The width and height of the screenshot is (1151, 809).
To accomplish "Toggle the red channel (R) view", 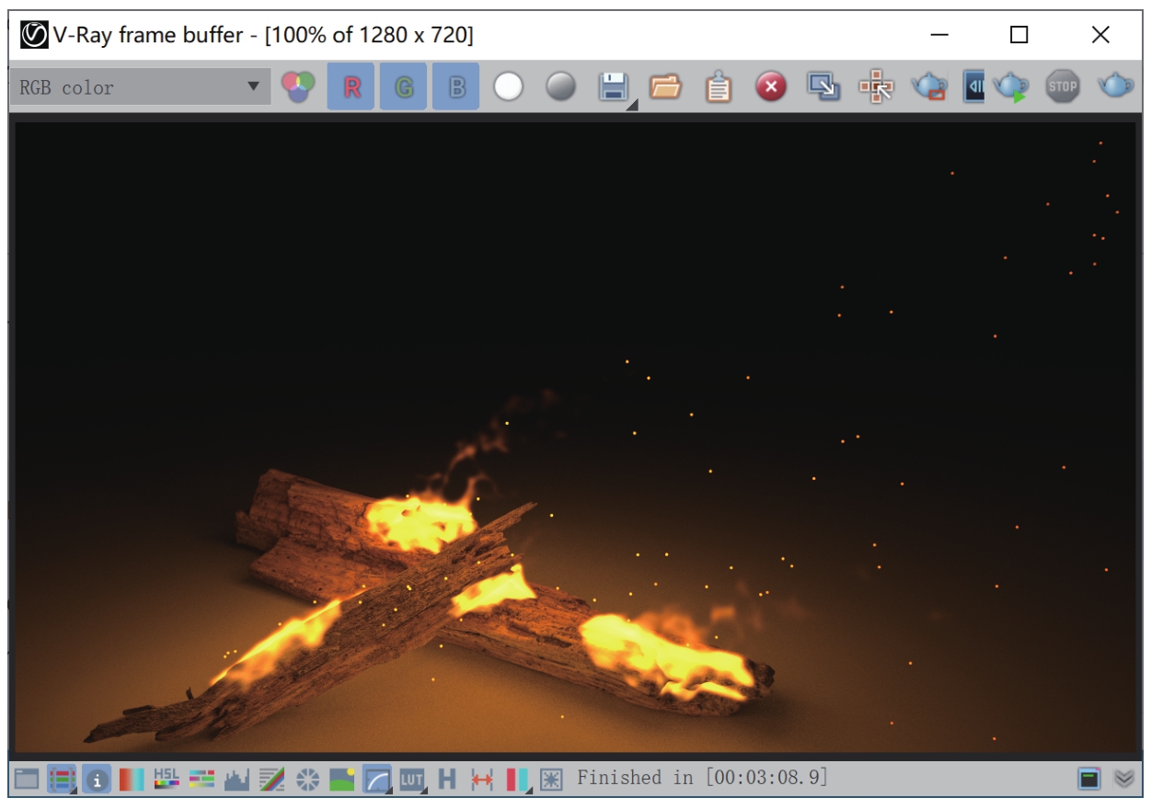I will pos(351,87).
